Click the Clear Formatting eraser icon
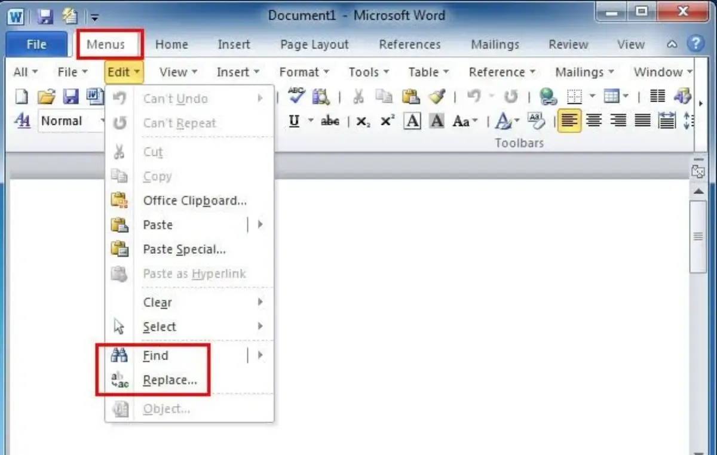 point(537,121)
